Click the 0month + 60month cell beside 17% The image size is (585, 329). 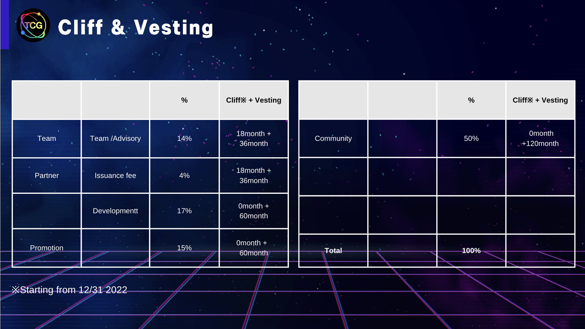coord(254,211)
